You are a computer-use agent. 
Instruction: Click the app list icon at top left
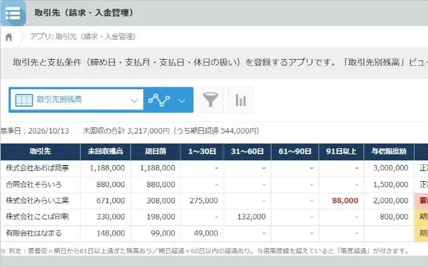13,13
